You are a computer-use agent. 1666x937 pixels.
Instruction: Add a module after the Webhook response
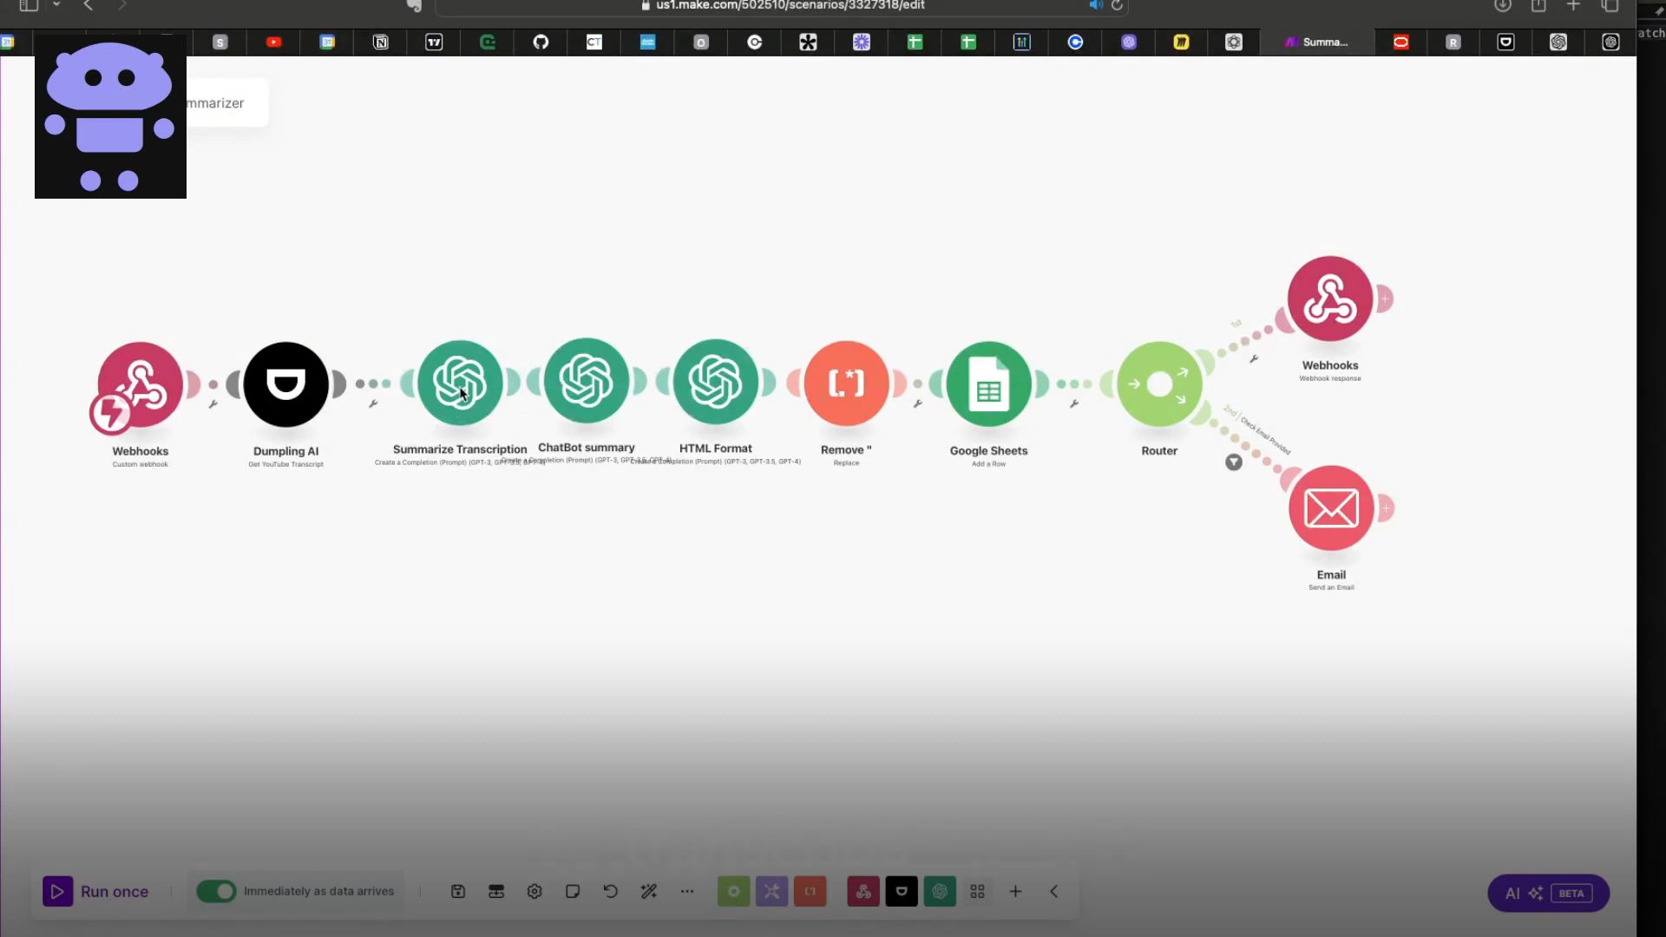[1386, 298]
